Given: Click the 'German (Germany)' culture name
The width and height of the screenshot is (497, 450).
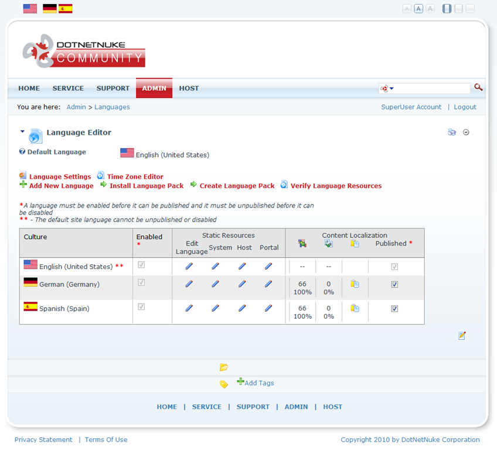Looking at the screenshot, I should [69, 284].
